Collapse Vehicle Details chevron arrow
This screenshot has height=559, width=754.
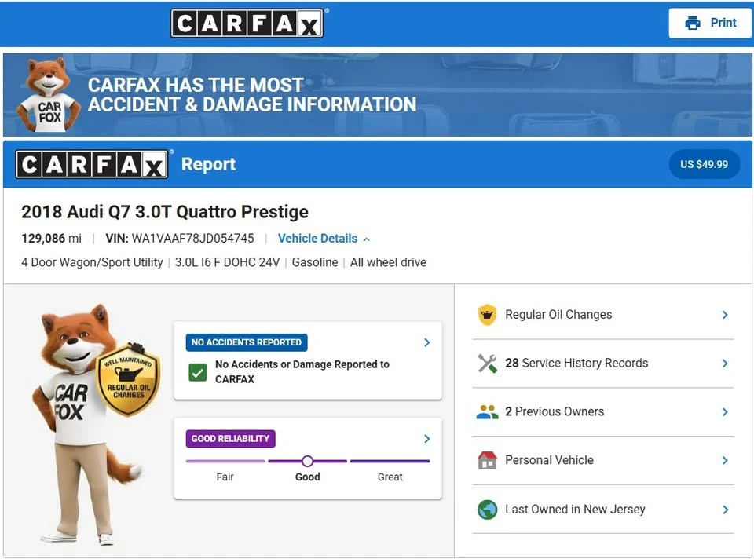click(x=367, y=239)
